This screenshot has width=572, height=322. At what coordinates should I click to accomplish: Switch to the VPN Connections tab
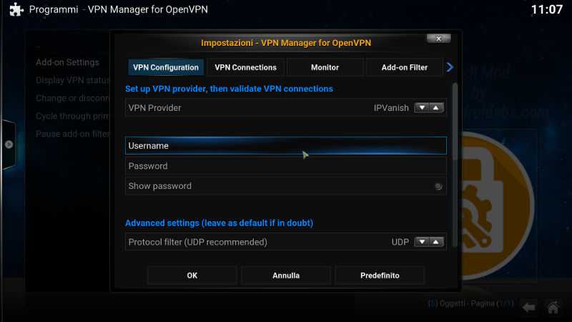pos(245,67)
